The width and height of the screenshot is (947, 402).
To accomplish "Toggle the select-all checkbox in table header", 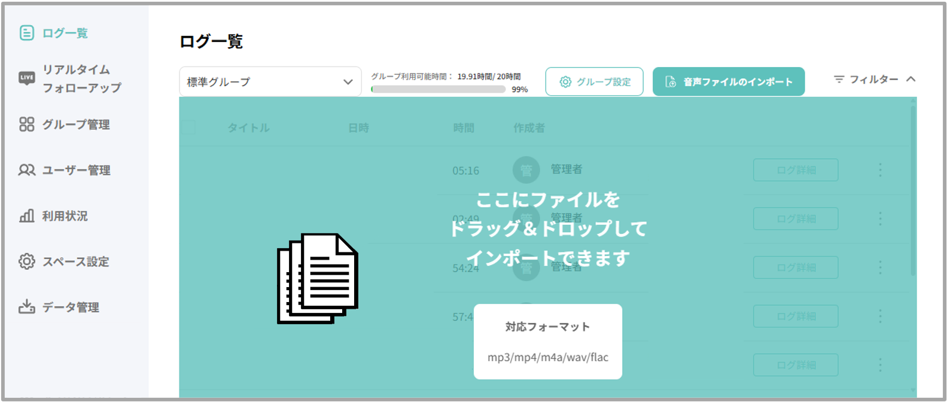I will click(x=189, y=127).
